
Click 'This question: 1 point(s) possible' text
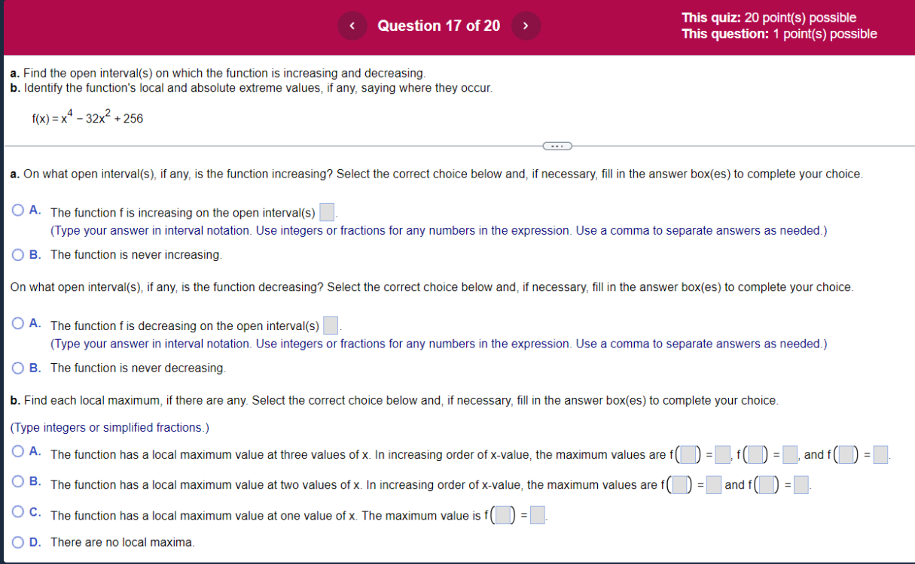click(x=779, y=34)
